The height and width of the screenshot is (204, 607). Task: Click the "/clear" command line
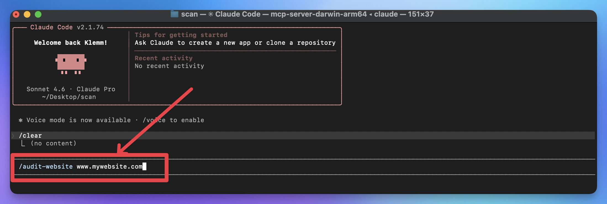pos(303,135)
